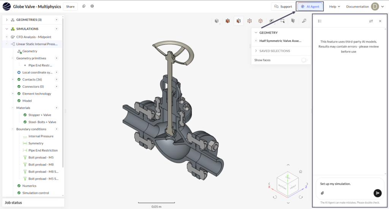
Task: Click the chat input 'Set up my simulation.'
Action: point(335,184)
